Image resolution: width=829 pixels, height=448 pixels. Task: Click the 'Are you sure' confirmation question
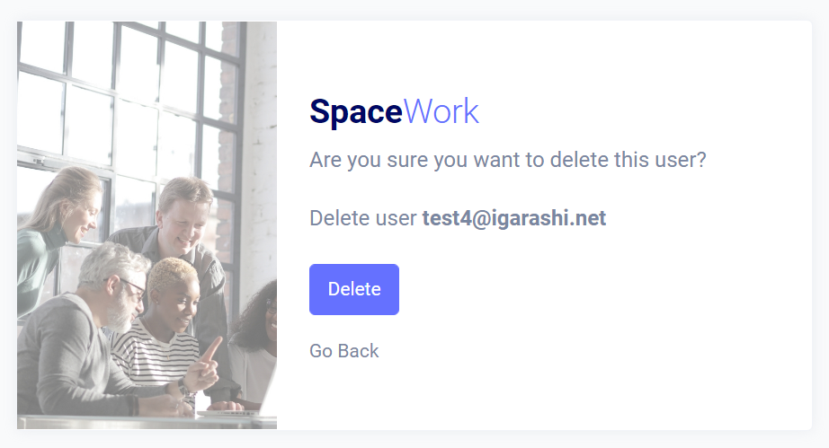507,160
